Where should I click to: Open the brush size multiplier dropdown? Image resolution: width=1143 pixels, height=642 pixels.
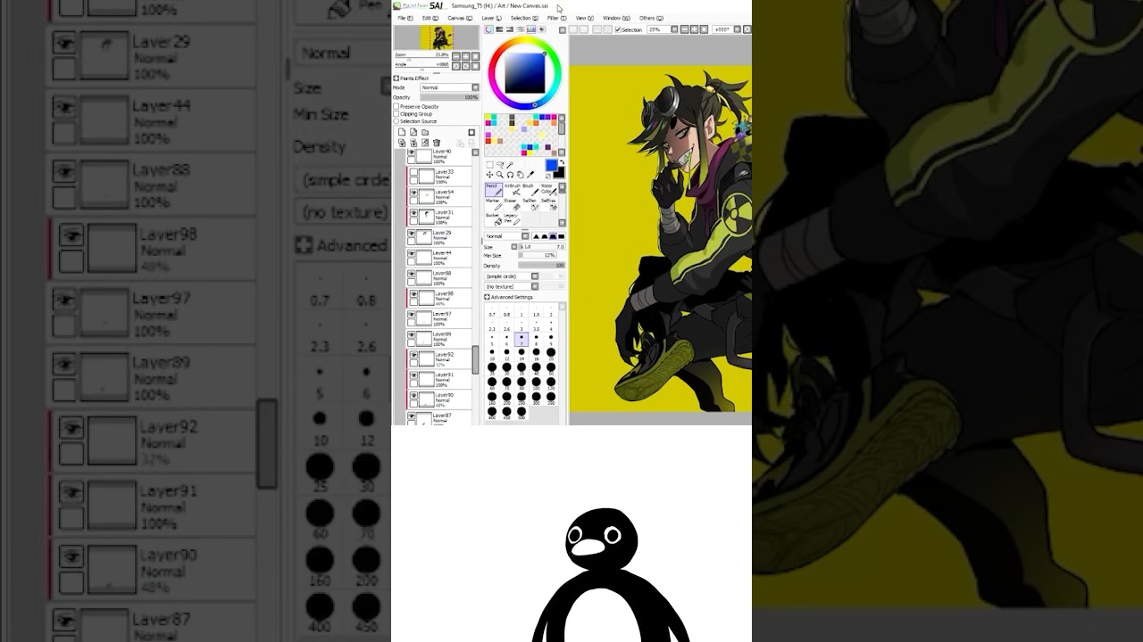(x=514, y=247)
